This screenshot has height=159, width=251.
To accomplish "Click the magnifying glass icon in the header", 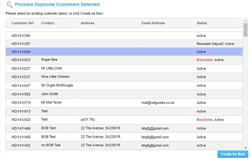I will pos(10,5).
